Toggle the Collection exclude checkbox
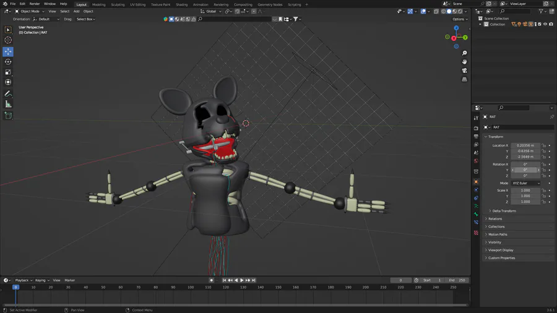Screen dimensions: 557x313 tap(540, 24)
